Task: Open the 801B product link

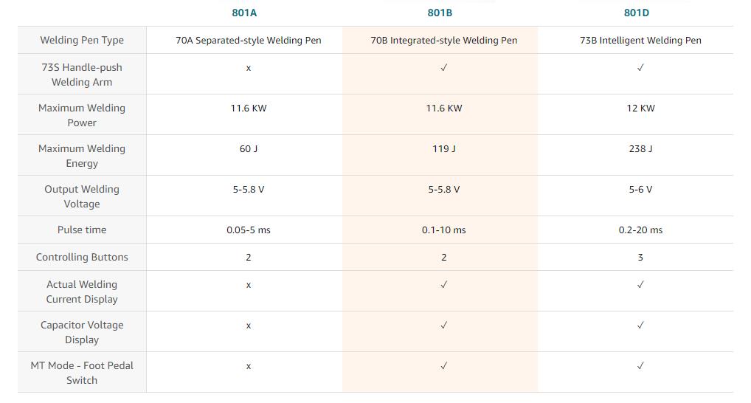Action: [x=440, y=13]
